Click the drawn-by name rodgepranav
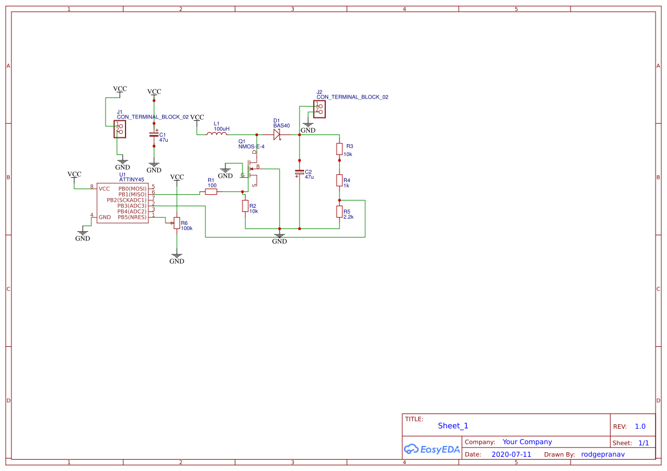This screenshot has height=471, width=667. click(x=603, y=454)
